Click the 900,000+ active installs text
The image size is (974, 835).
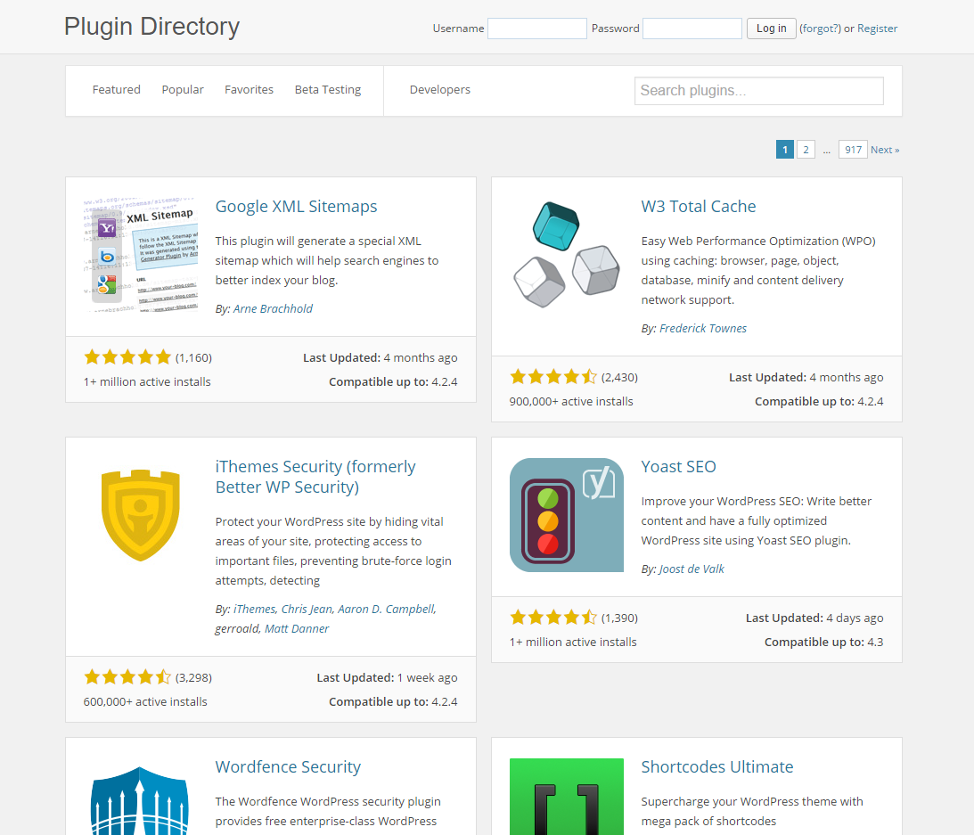pyautogui.click(x=571, y=401)
